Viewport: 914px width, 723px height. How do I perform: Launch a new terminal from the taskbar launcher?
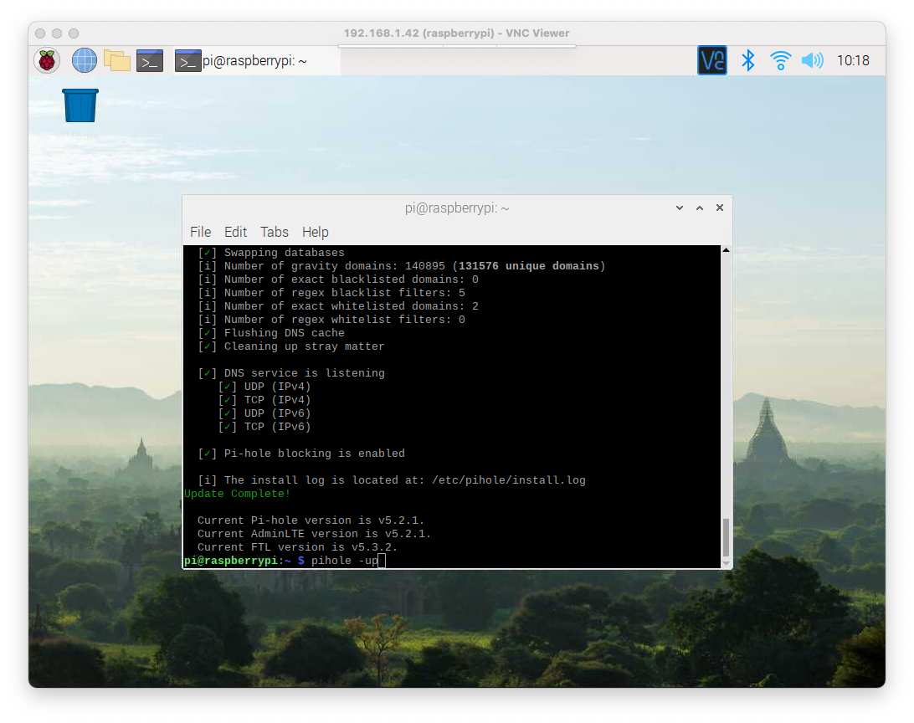[x=150, y=60]
